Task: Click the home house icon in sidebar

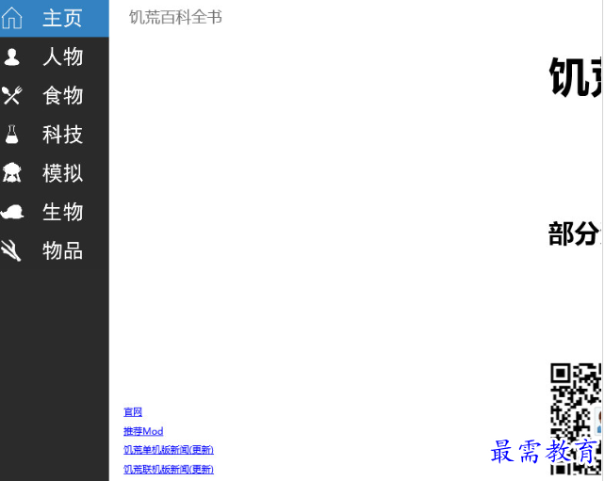Action: tap(11, 18)
